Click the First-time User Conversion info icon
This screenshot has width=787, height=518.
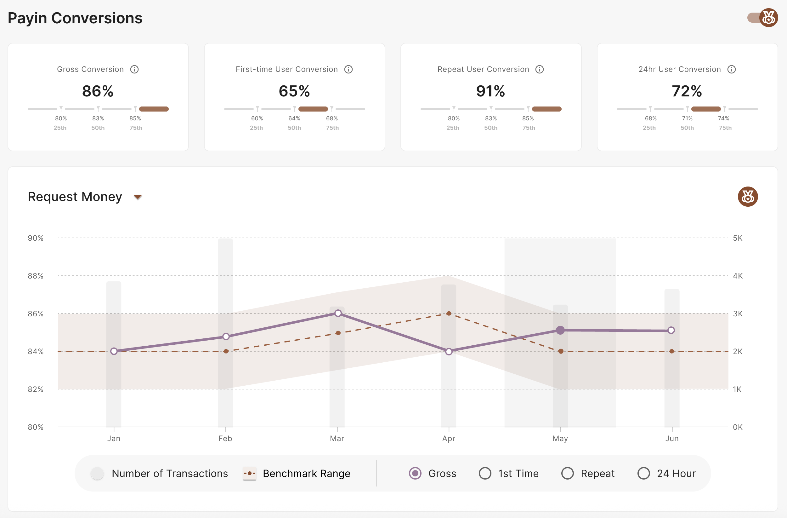[348, 69]
